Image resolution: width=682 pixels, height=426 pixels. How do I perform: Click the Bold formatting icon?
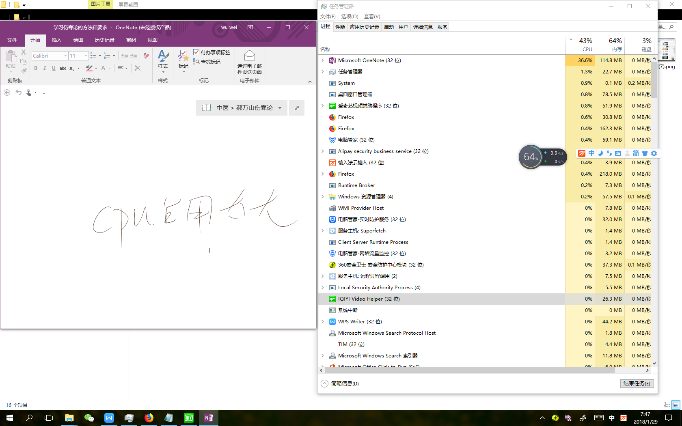(x=36, y=68)
